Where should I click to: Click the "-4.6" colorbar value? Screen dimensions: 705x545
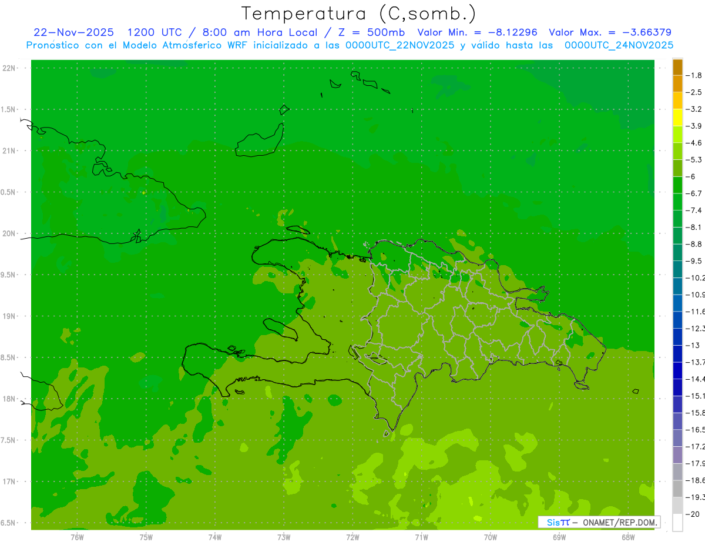click(694, 143)
